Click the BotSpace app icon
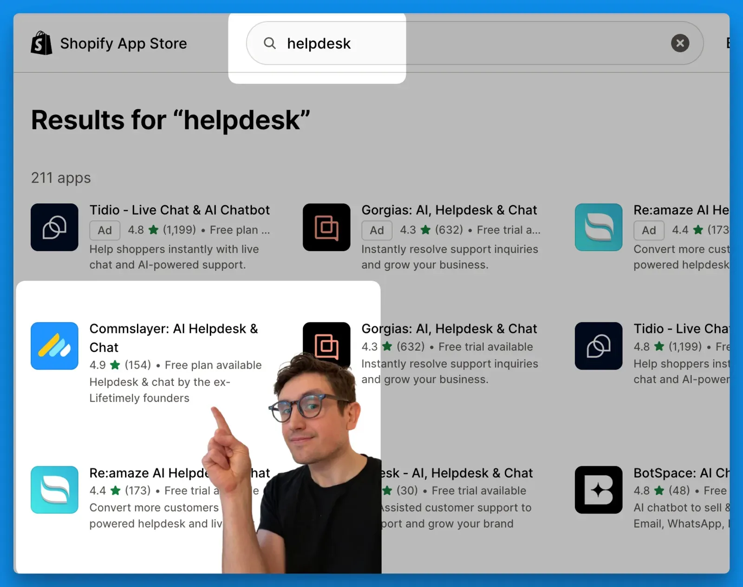 point(598,490)
